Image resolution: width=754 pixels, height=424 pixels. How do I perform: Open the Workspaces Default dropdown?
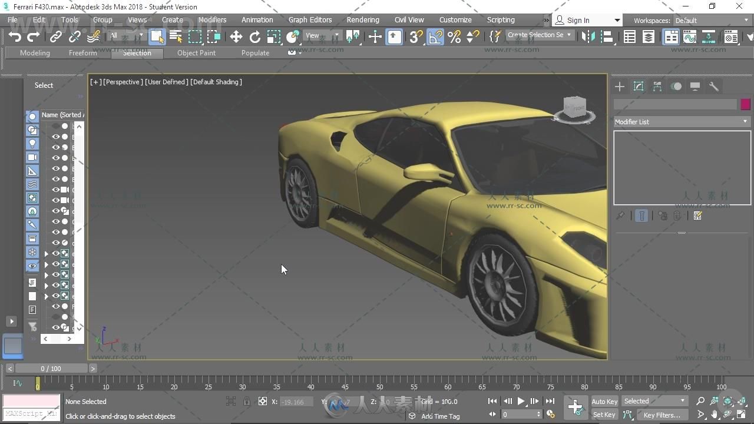[x=712, y=20]
